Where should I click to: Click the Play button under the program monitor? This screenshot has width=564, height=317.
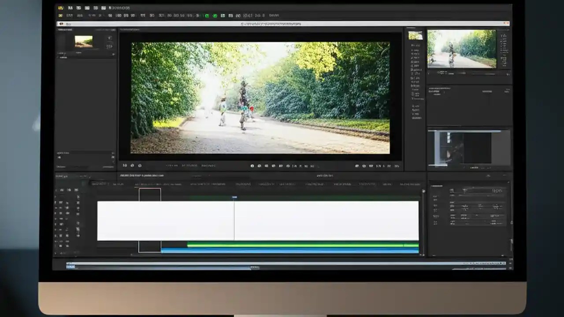[x=266, y=166]
